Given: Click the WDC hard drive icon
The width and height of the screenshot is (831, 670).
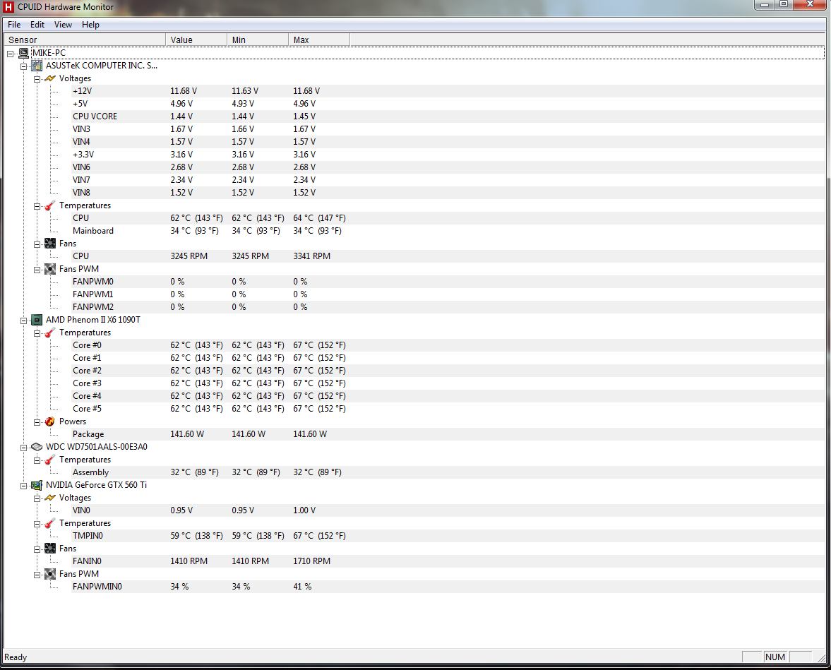Looking at the screenshot, I should (37, 447).
